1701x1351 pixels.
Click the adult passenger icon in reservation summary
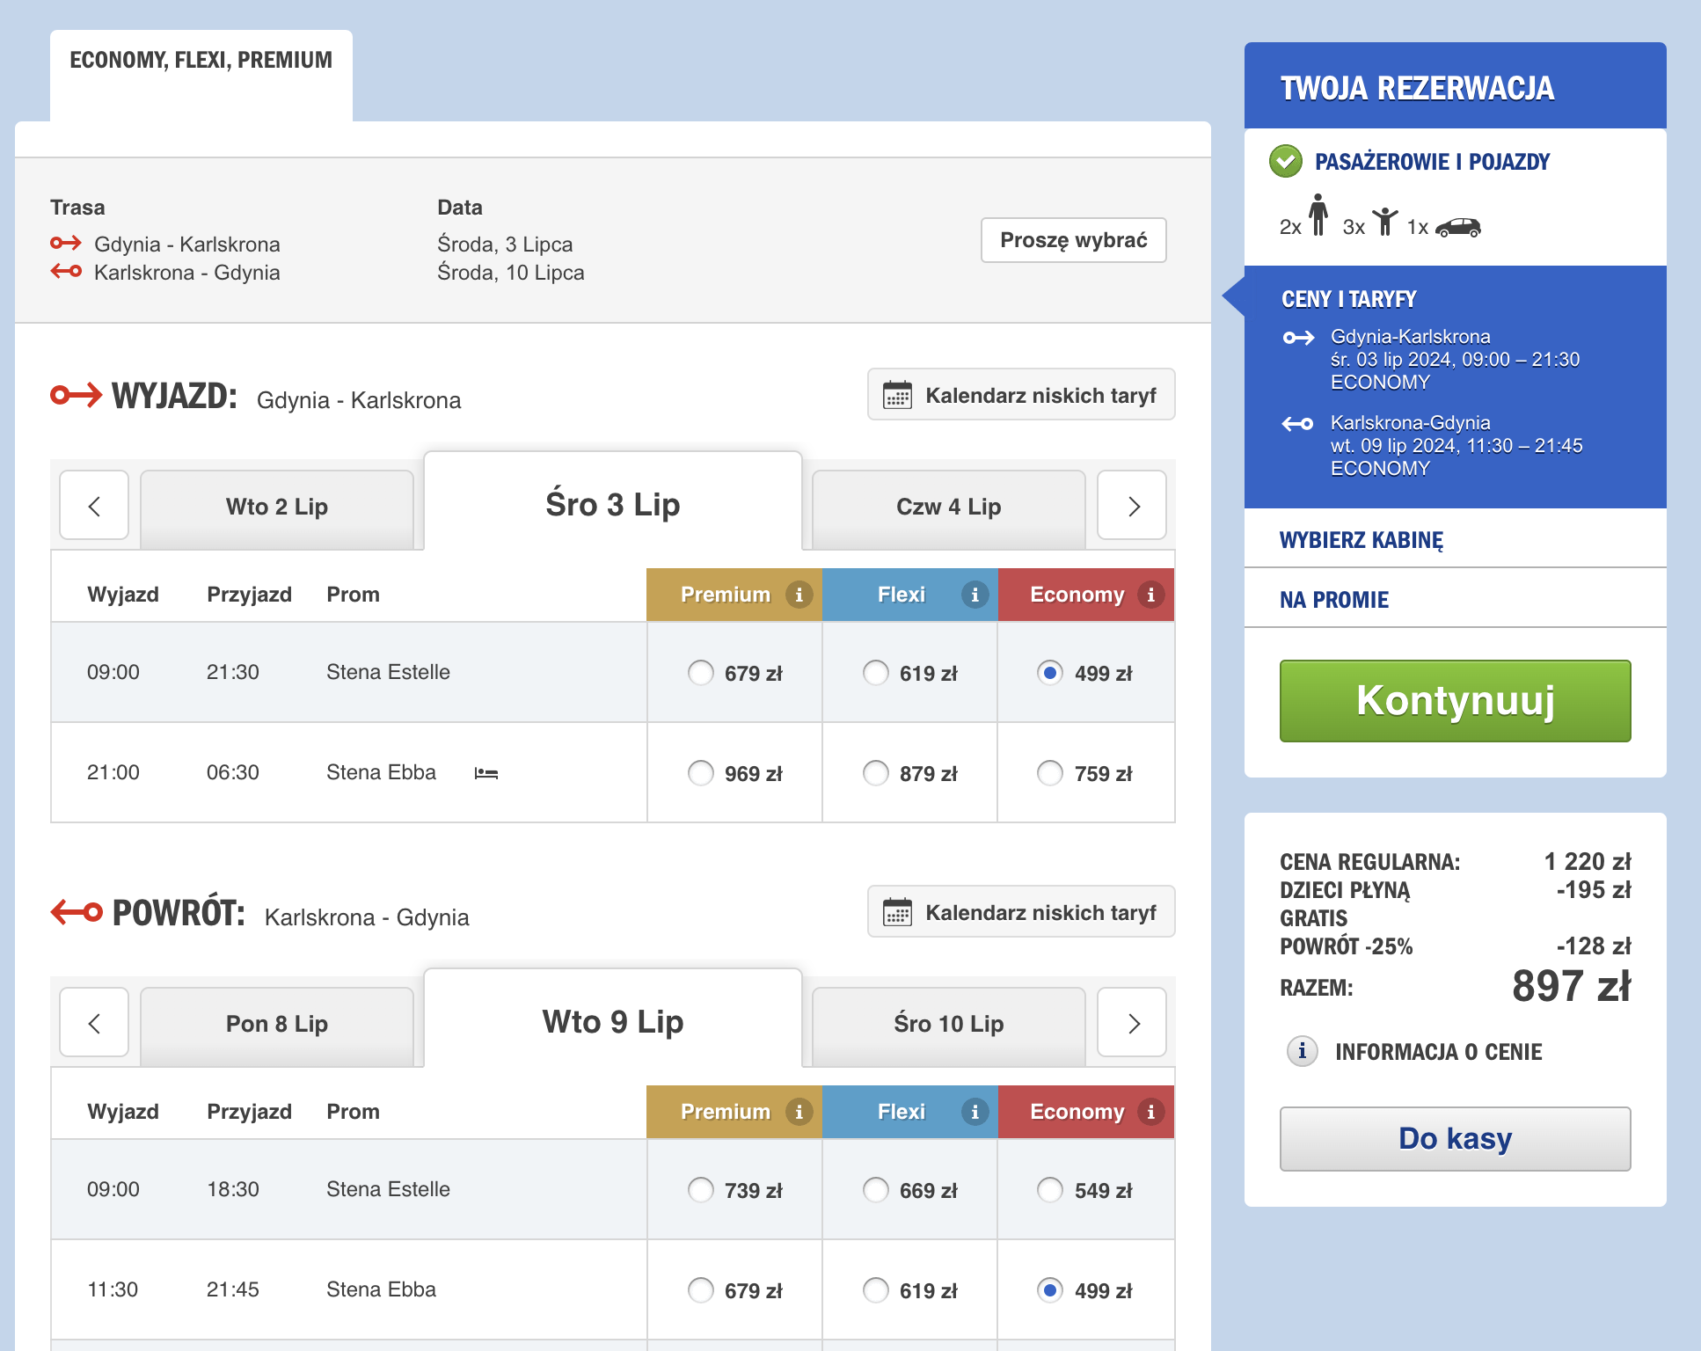(x=1318, y=215)
